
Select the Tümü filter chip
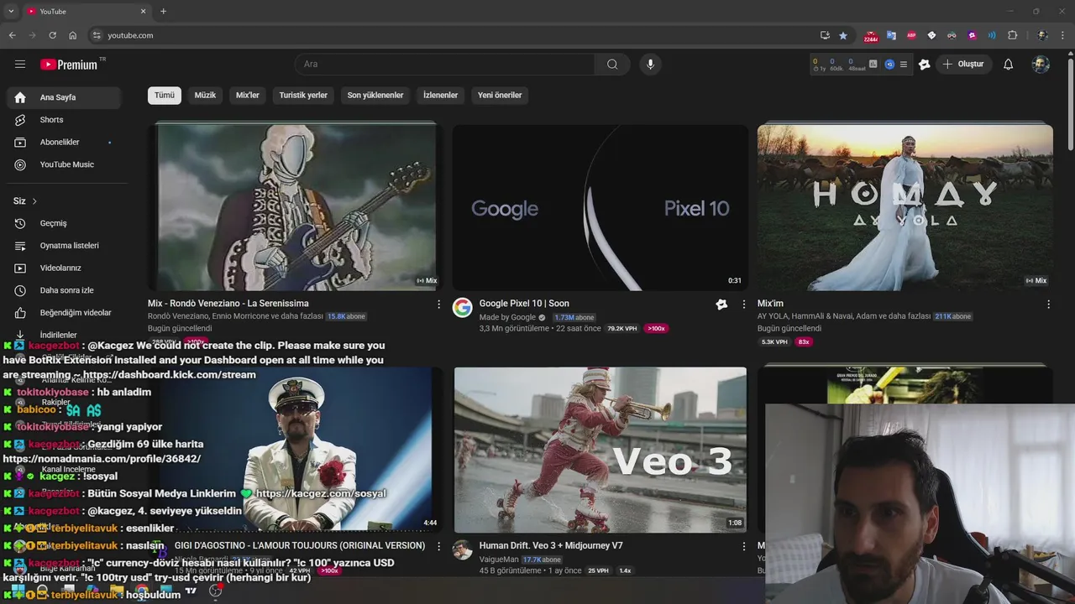[165, 95]
